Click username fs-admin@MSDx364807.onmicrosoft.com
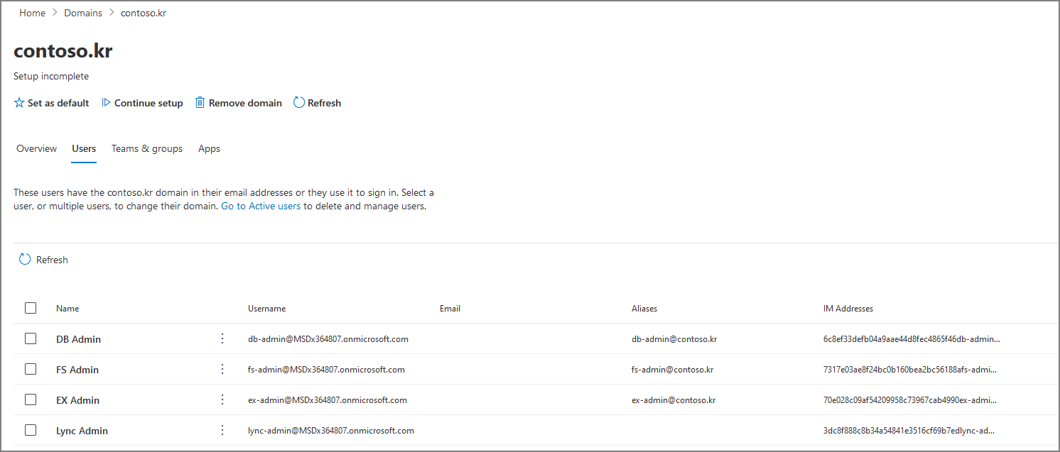This screenshot has width=1060, height=452. (326, 370)
